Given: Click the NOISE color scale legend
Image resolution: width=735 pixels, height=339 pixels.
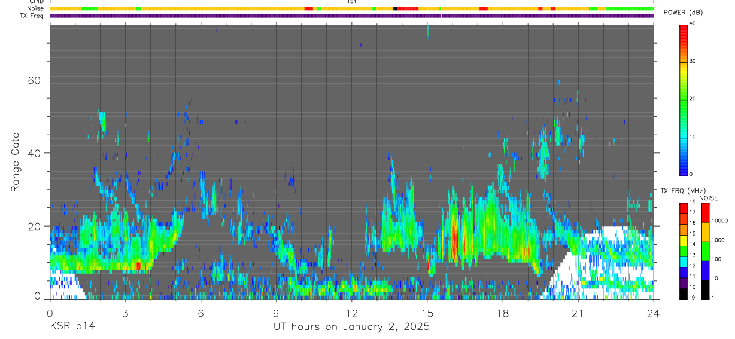Looking at the screenshot, I should click(x=705, y=251).
